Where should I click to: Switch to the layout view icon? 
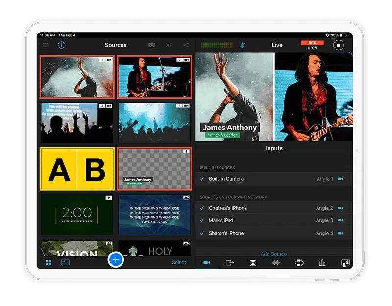click(65, 263)
